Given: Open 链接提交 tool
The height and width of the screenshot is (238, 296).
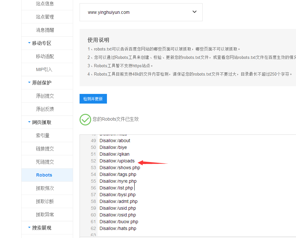Looking at the screenshot, I should [45, 149].
